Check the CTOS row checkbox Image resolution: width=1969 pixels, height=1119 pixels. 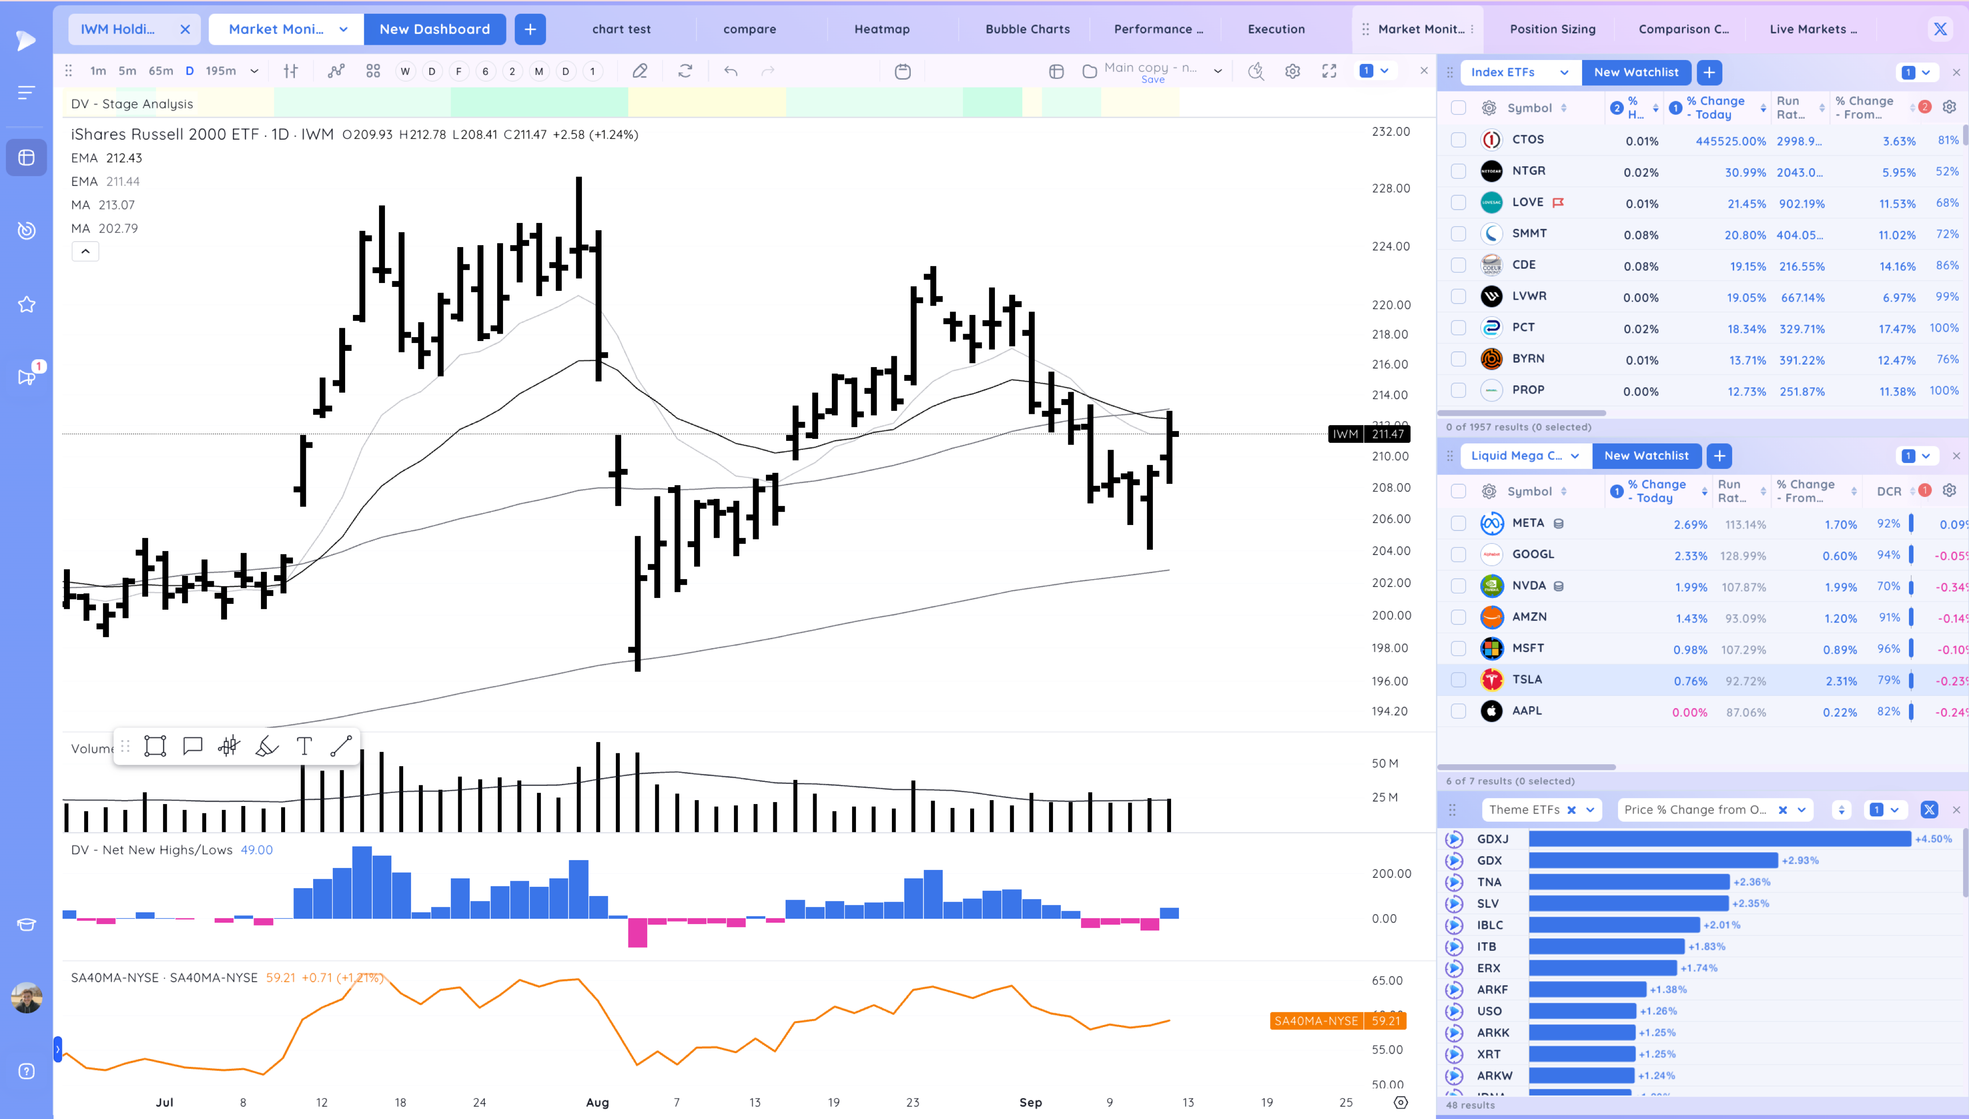[1458, 140]
